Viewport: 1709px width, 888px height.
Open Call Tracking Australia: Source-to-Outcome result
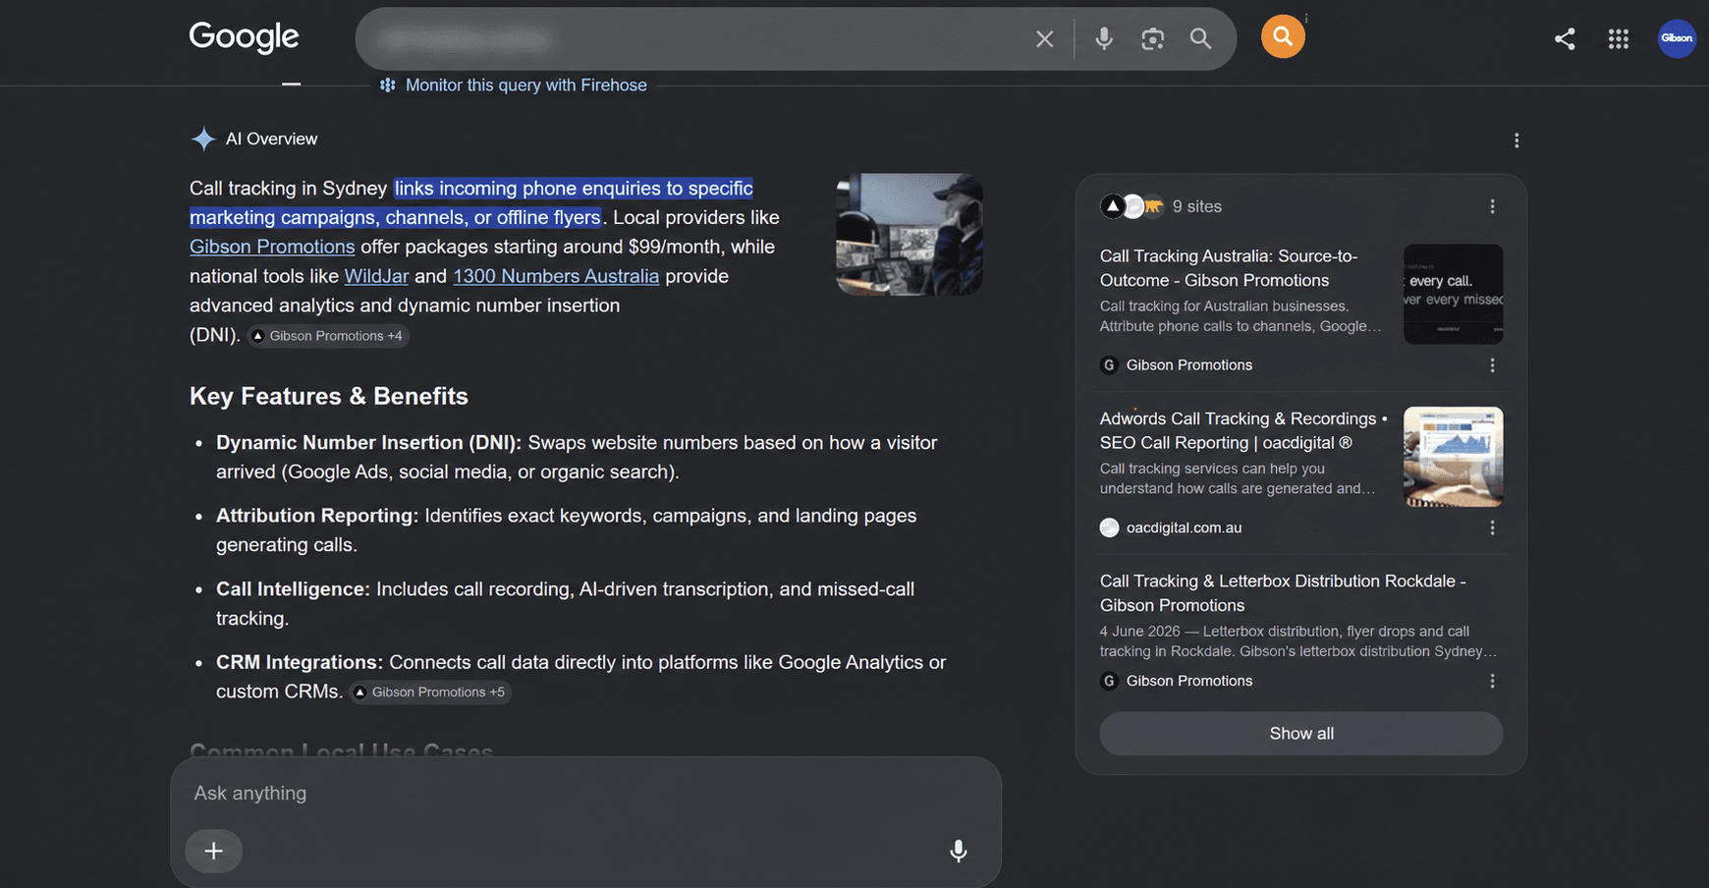(x=1229, y=268)
